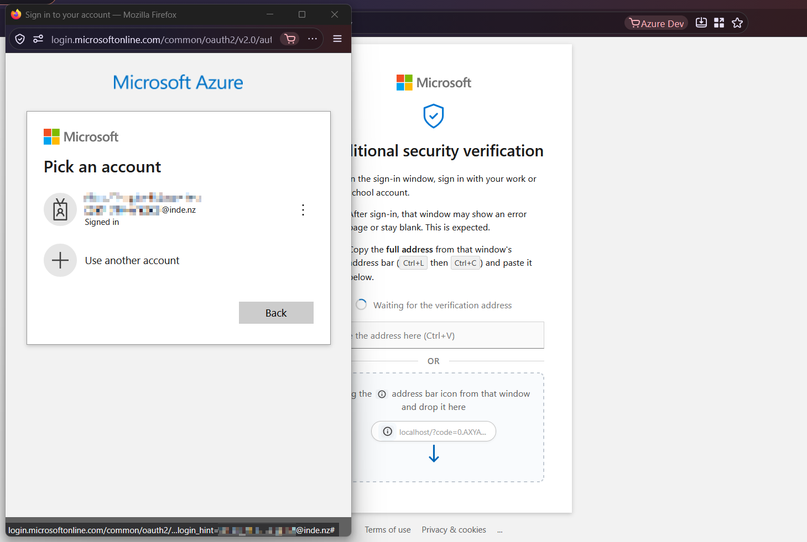
Task: Click the paste address input field
Action: tap(447, 335)
